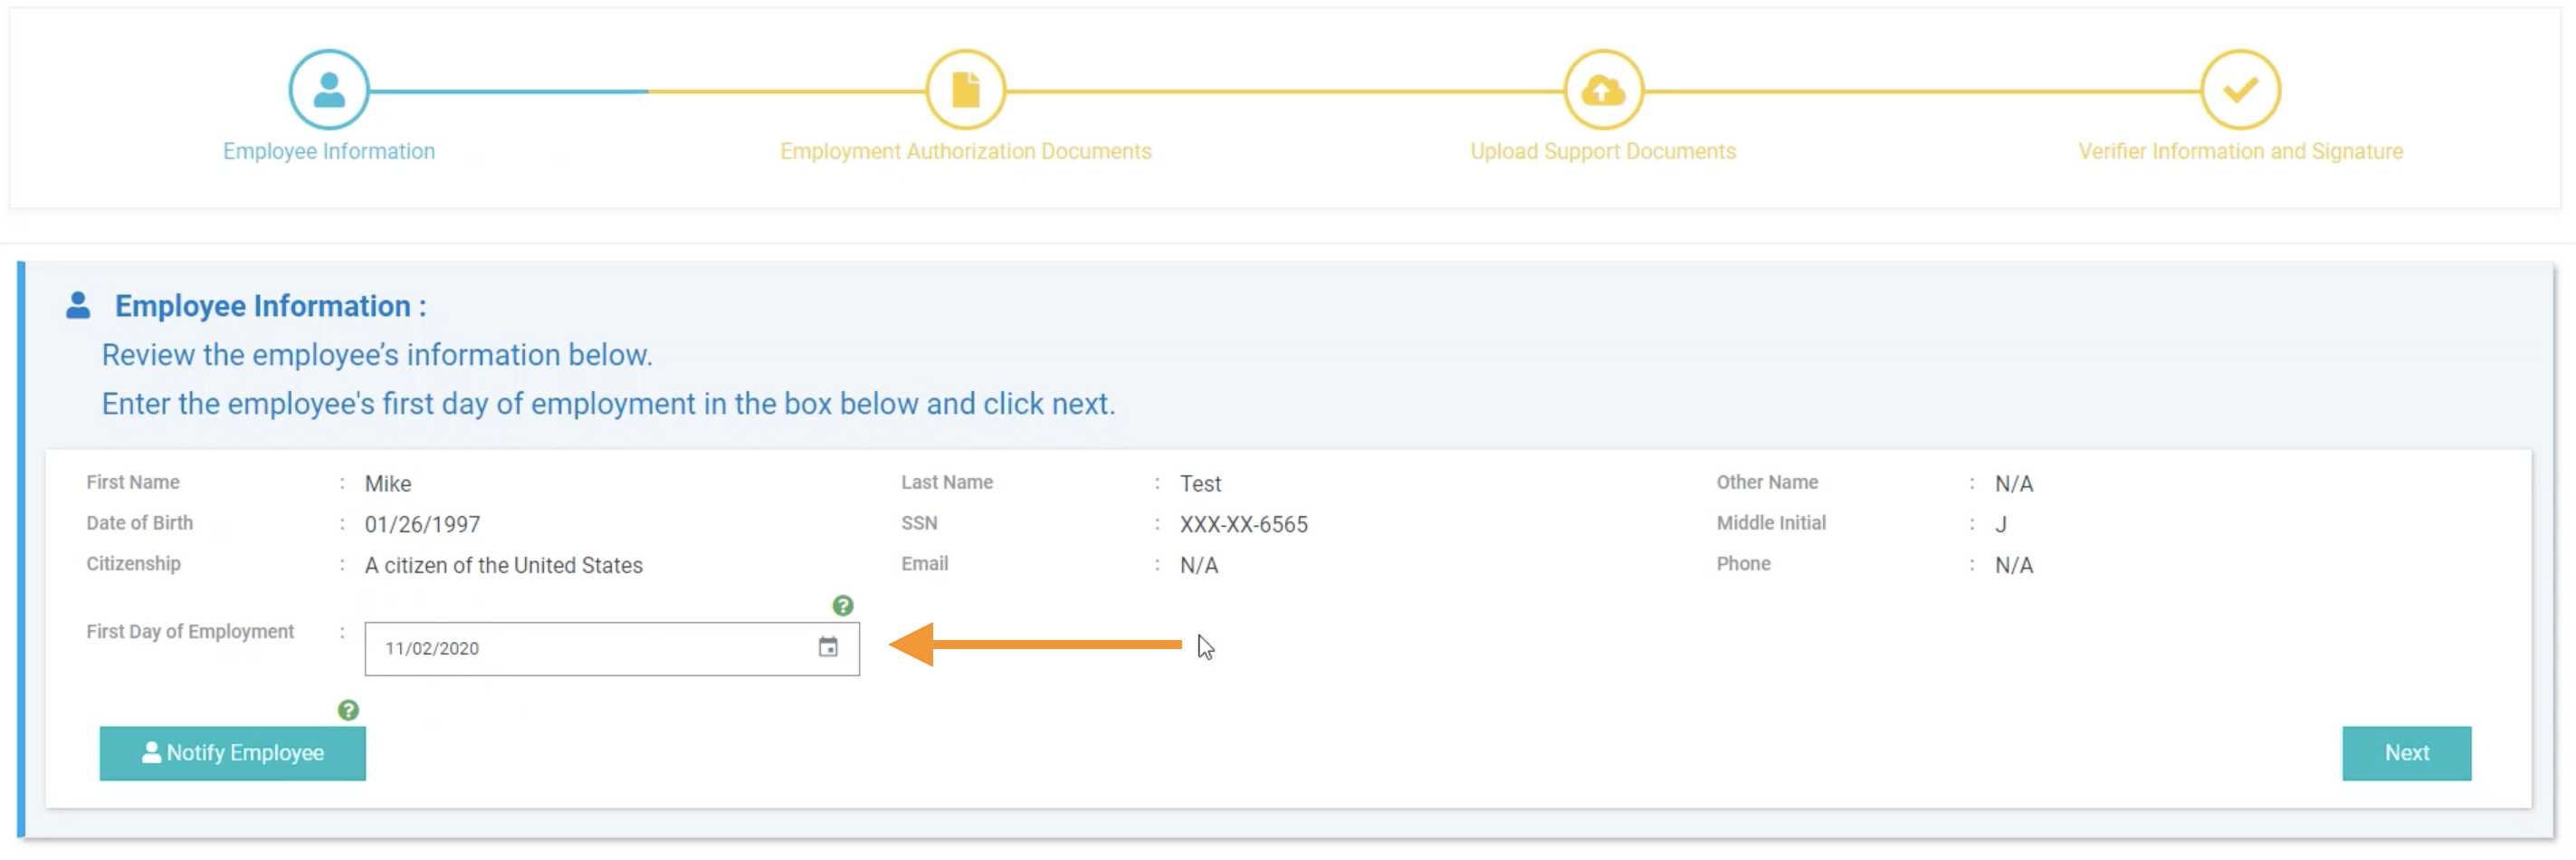Jump to Verifier Information and Signature label

2239,151
